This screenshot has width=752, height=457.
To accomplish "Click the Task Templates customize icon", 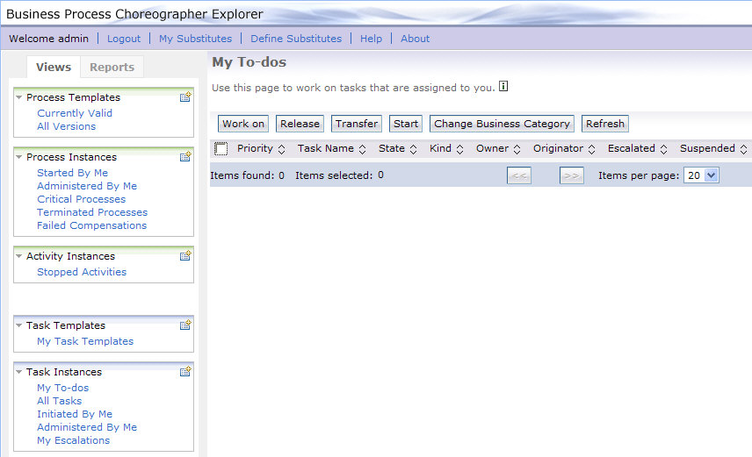I will coord(185,325).
